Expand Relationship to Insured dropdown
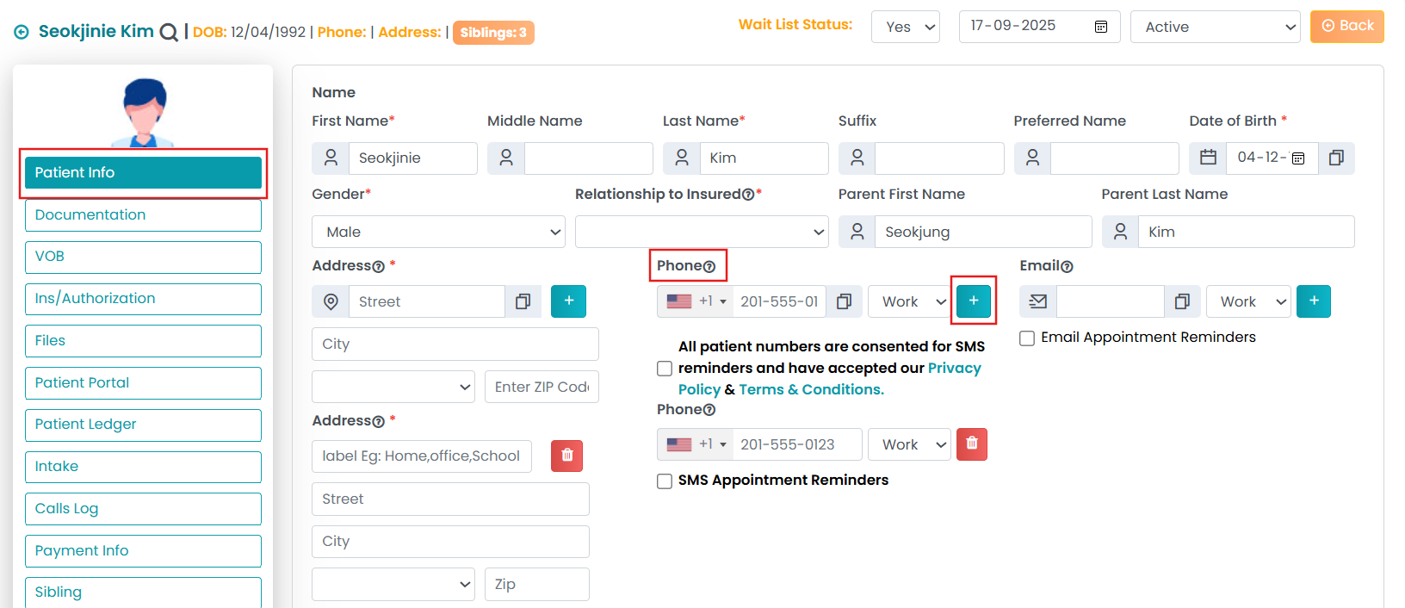The width and height of the screenshot is (1405, 608). pyautogui.click(x=701, y=232)
